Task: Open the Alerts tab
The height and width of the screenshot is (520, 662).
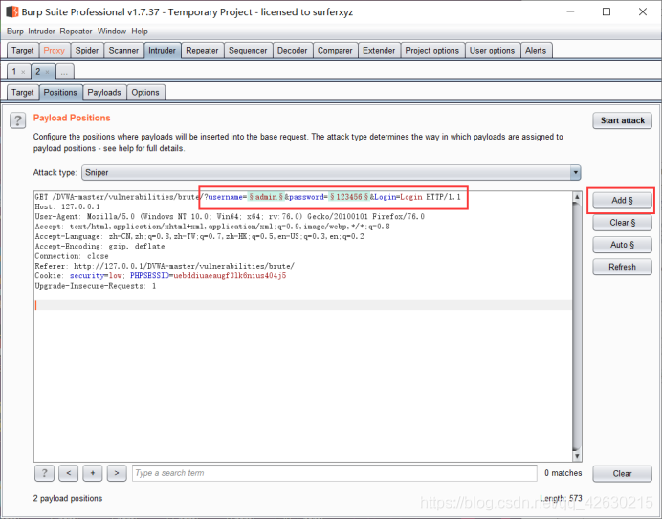Action: click(x=536, y=51)
